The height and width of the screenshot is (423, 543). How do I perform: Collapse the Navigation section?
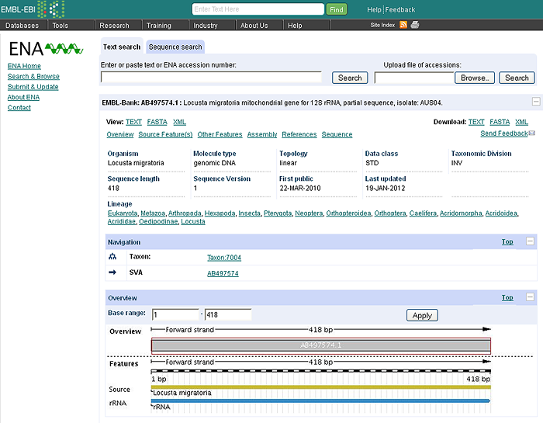coord(530,241)
